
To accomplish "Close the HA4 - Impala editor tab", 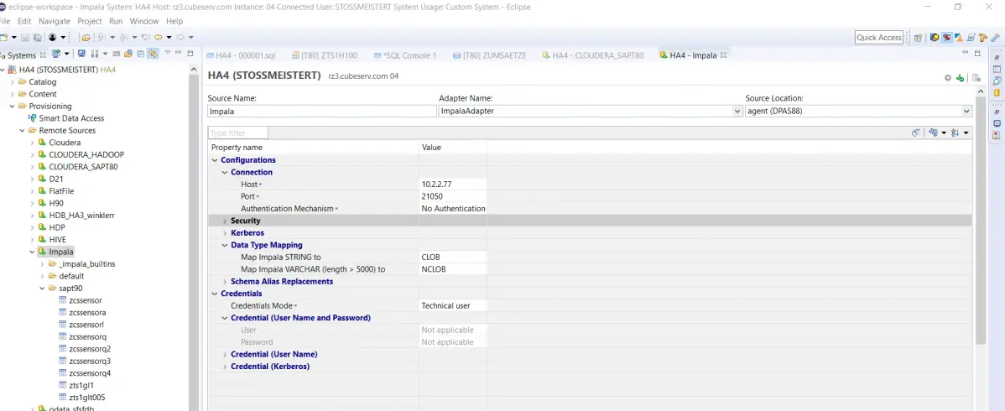I will (x=723, y=55).
